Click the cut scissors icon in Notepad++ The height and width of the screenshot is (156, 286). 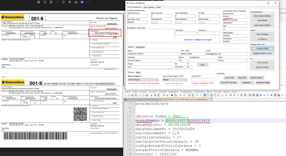coord(151,95)
